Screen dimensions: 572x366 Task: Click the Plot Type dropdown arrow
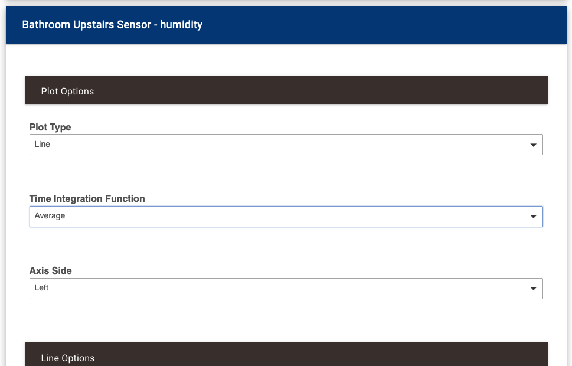pyautogui.click(x=533, y=145)
